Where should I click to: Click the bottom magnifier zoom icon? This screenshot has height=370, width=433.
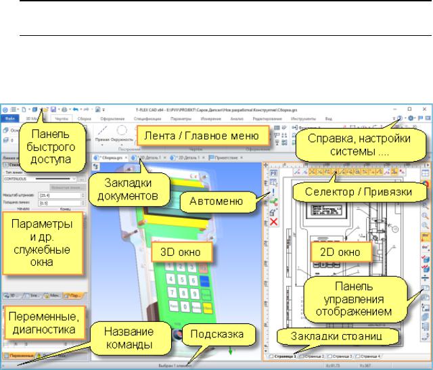point(426,226)
